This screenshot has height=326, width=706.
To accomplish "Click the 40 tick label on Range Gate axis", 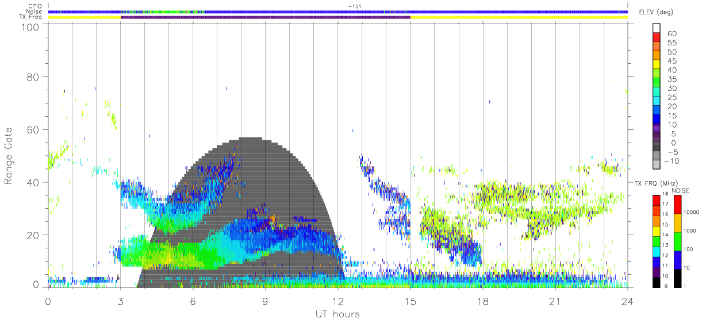I will click(33, 182).
